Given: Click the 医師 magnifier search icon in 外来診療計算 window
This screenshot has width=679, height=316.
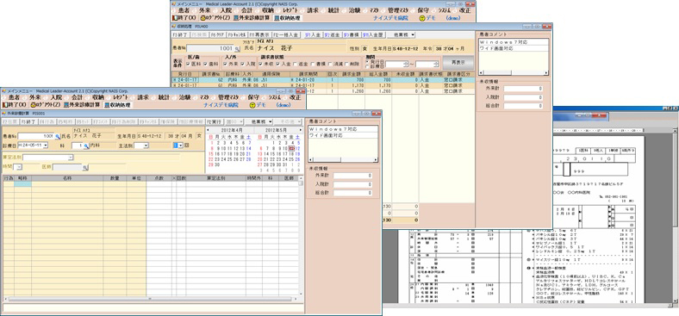Looking at the screenshot, I should [x=85, y=167].
